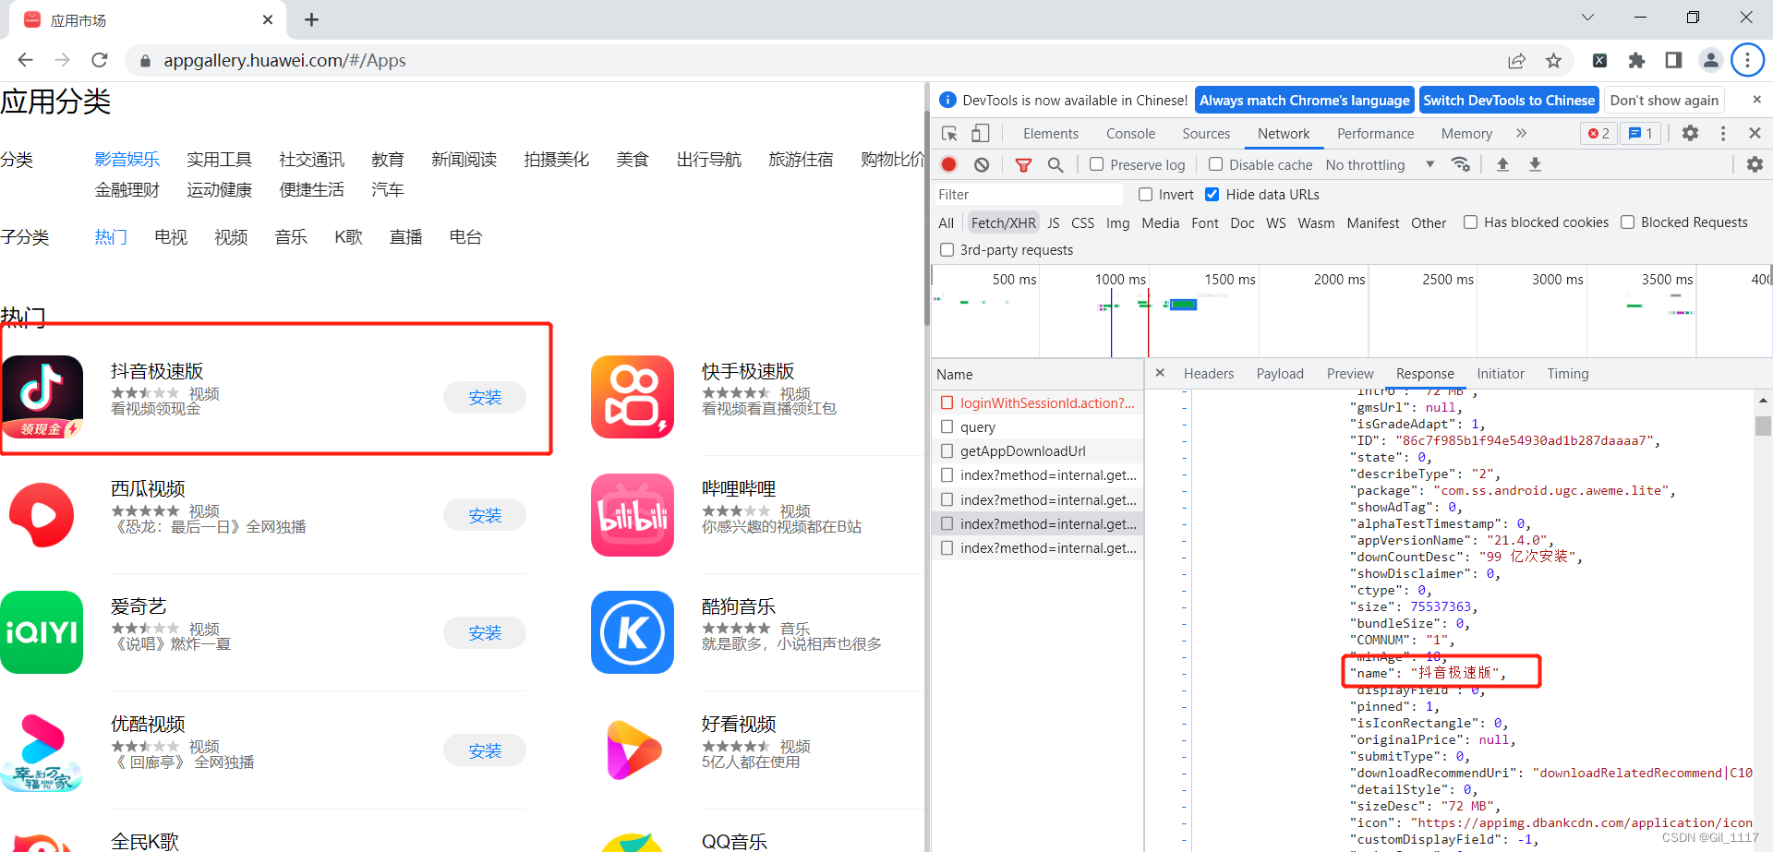
Task: Activate DevTools inspect element picker
Action: tap(949, 134)
